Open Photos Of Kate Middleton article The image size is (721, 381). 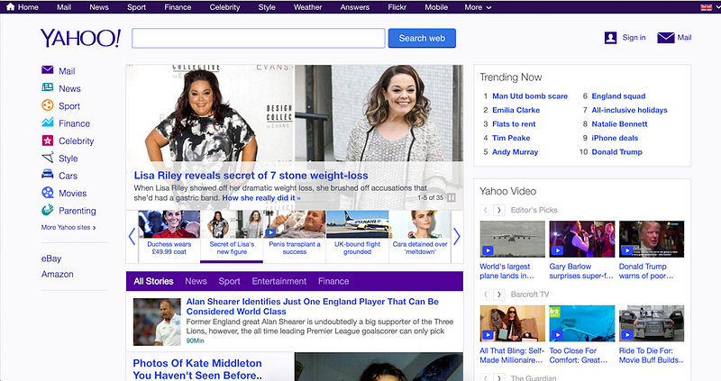197,369
